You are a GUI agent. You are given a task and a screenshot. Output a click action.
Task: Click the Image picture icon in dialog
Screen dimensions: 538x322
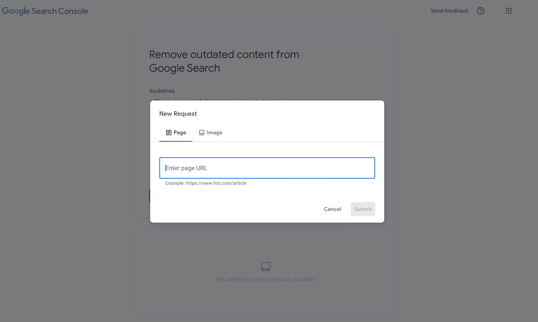tap(201, 132)
